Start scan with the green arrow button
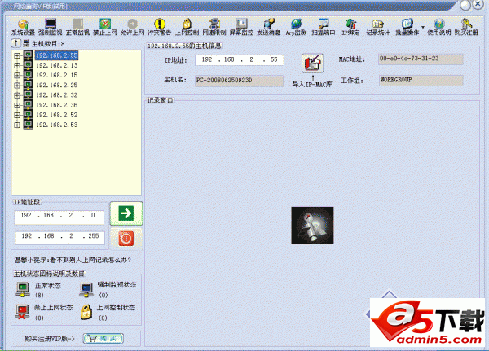489x351 pixels. pyautogui.click(x=126, y=213)
